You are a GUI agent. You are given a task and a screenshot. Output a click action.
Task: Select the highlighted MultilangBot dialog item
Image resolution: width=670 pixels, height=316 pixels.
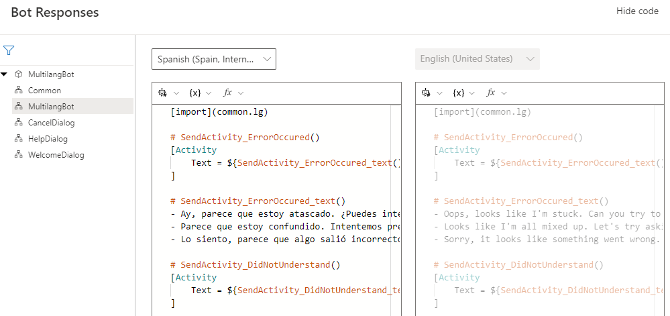pos(72,106)
